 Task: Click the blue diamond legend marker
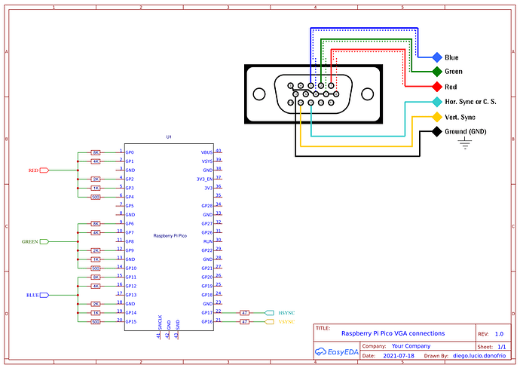[437, 57]
